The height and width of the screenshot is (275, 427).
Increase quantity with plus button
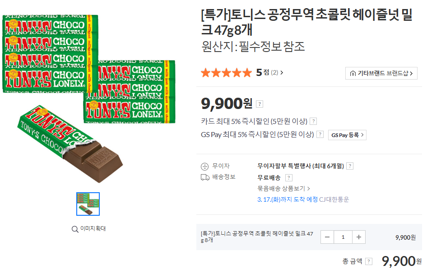(358, 237)
